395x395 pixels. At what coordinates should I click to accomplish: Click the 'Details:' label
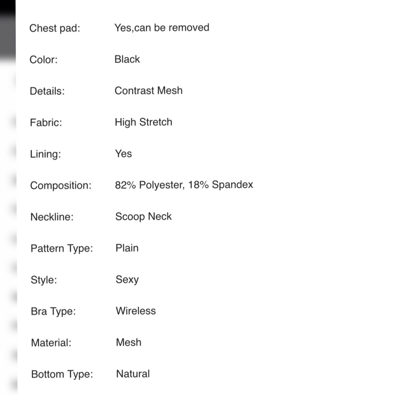[47, 91]
